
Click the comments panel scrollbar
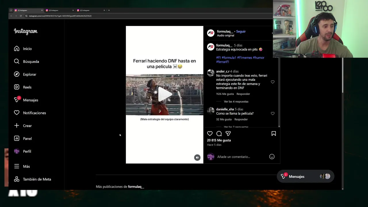tap(279, 92)
